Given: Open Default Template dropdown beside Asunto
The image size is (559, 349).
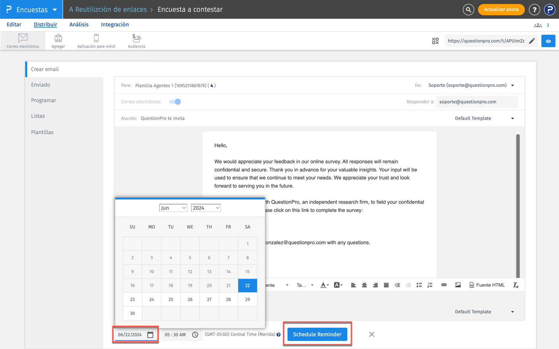Looking at the screenshot, I should coord(485,118).
